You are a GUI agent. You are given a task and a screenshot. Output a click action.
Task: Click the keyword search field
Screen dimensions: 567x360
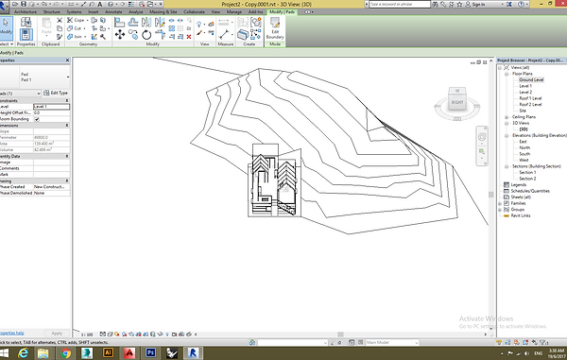click(400, 5)
